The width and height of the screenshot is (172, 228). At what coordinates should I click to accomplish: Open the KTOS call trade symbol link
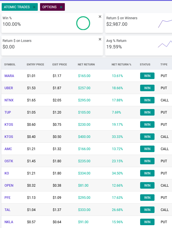pos(9,137)
